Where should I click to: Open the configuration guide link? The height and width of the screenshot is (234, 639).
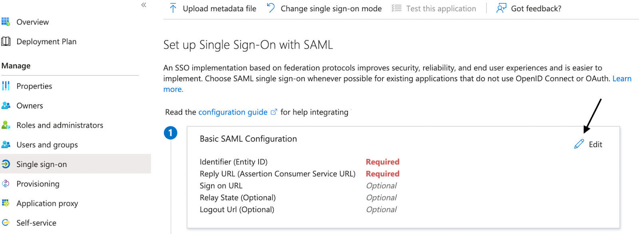233,112
